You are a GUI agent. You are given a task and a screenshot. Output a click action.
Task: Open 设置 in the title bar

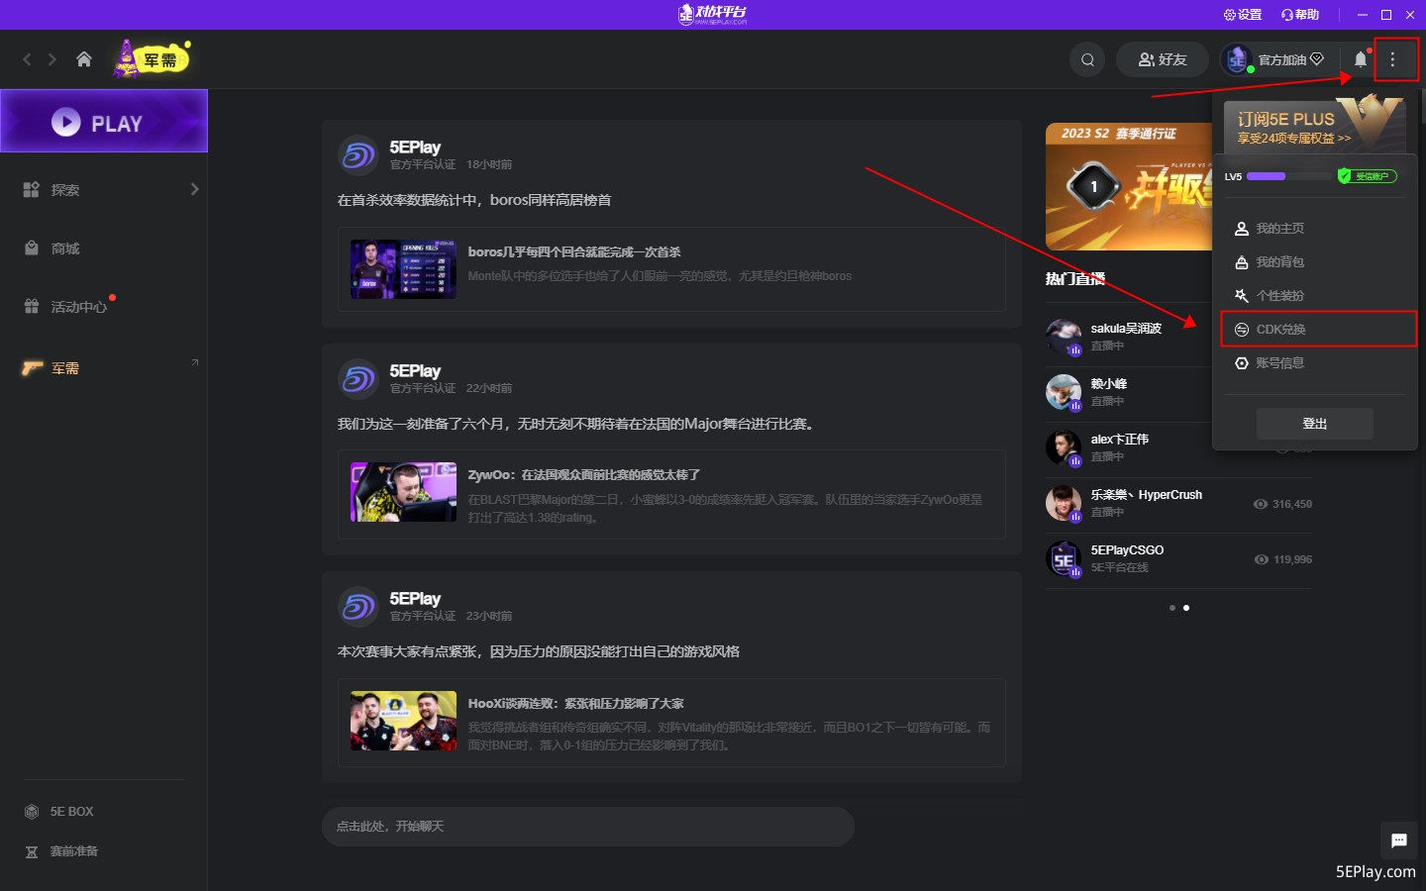(1243, 15)
